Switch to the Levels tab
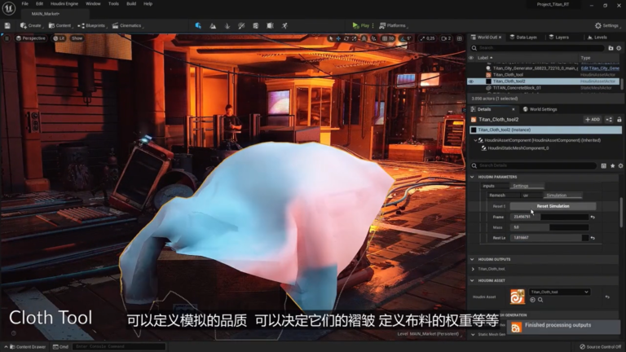 pyautogui.click(x=597, y=37)
